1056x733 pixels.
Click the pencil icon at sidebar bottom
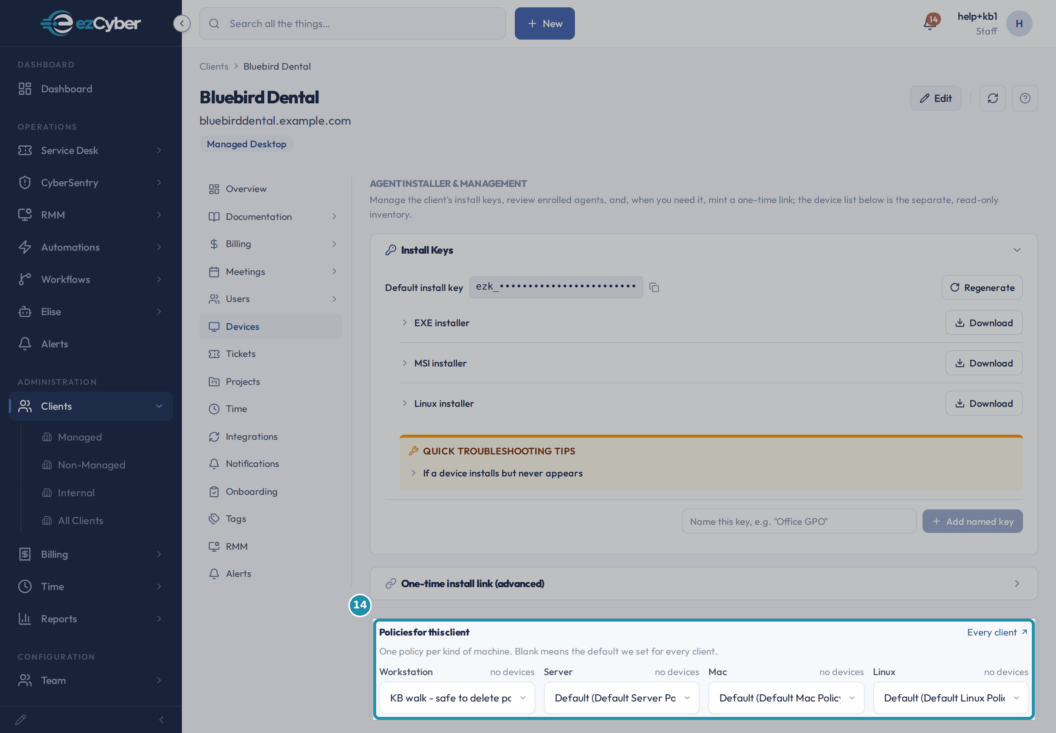21,719
